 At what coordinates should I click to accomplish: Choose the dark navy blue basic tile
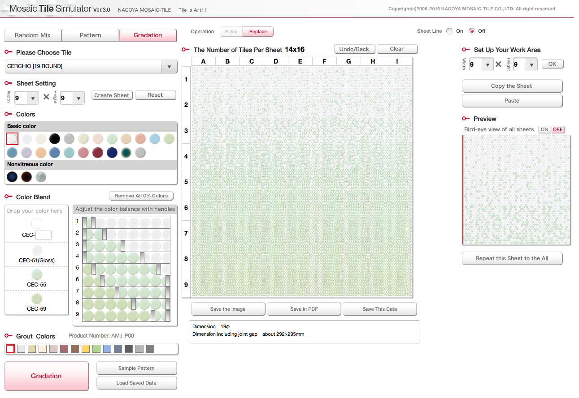[112, 153]
